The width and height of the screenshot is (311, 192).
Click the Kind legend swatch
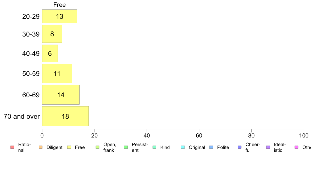[x=154, y=147]
